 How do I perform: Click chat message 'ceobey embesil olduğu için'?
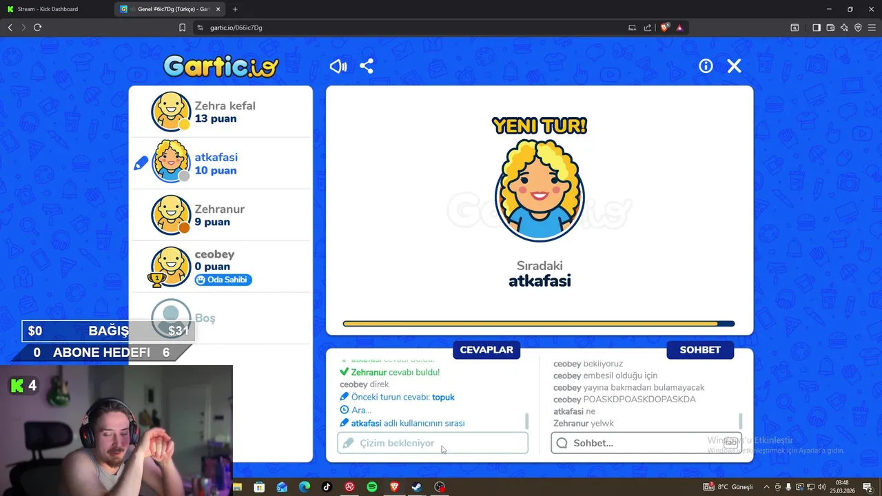605,375
